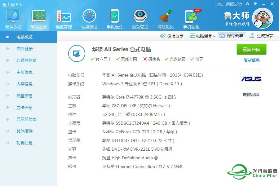Viewport: 279px width, 186px height.
Task: Click Windows 7 专业版 operating system text
Action: (x=142, y=84)
